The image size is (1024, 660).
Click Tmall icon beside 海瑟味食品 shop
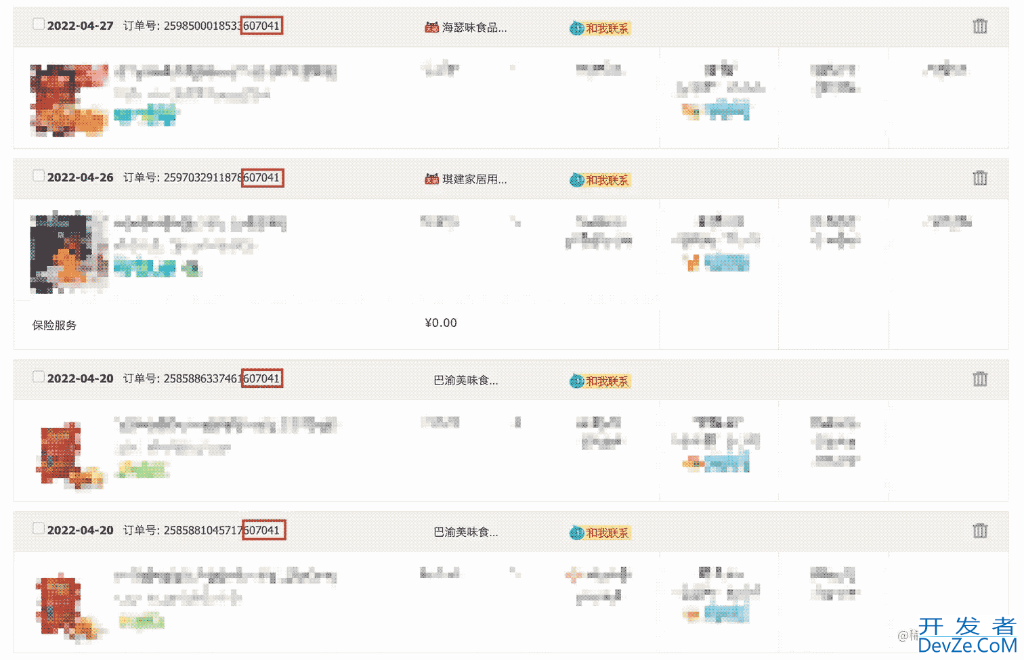pos(431,28)
